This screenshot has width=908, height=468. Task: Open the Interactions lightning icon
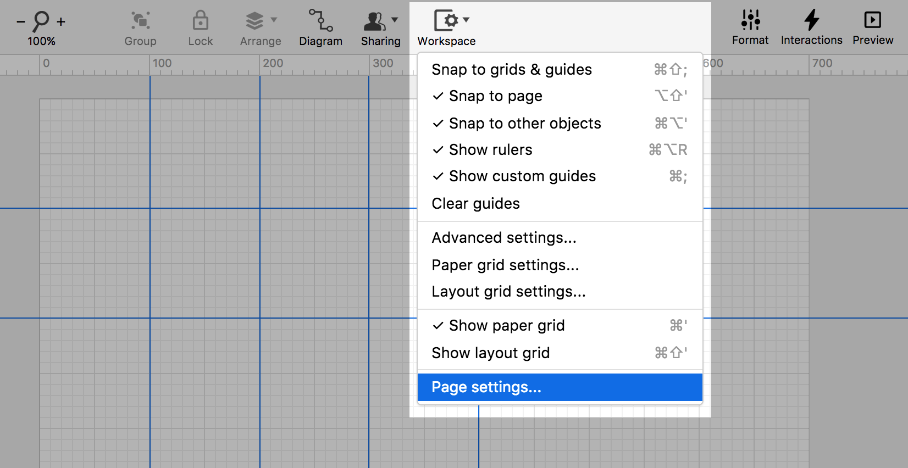(x=811, y=20)
